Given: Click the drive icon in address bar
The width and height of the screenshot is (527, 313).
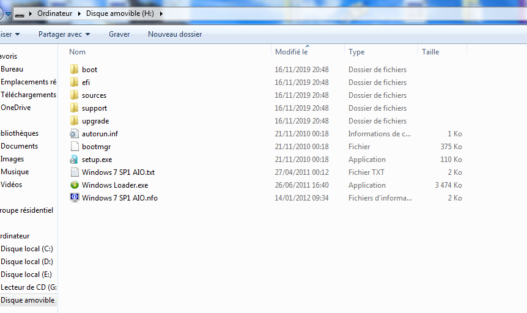Looking at the screenshot, I should point(20,13).
